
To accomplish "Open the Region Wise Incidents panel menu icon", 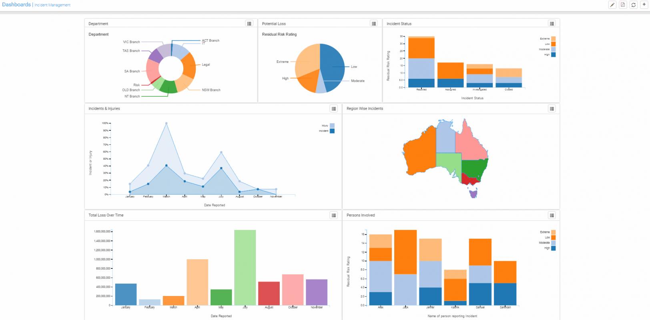I will 552,108.
